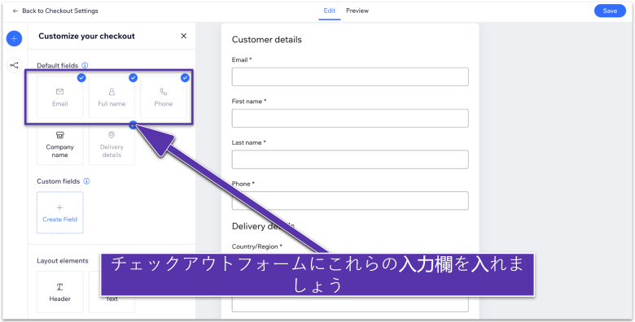Switch to the Preview tab

357,11
